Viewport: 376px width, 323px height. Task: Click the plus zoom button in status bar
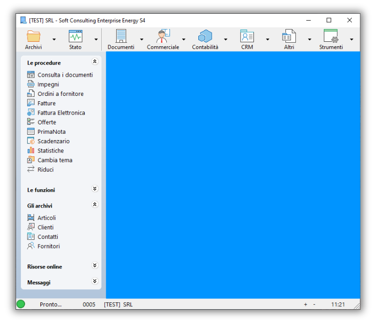305,305
